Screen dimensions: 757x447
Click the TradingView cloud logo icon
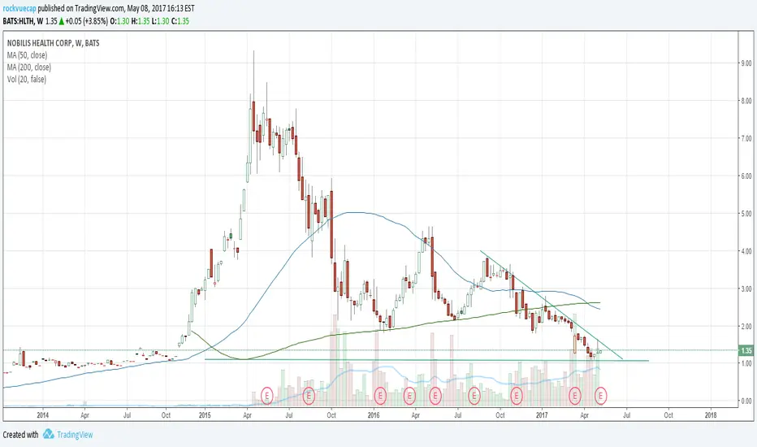pyautogui.click(x=48, y=434)
